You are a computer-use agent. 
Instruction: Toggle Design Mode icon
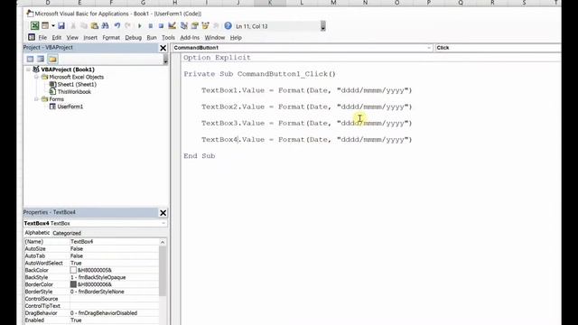172,26
